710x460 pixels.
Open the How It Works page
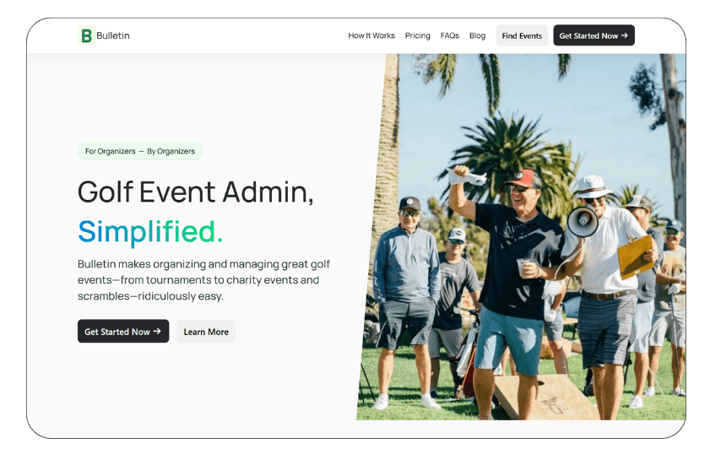(x=371, y=35)
